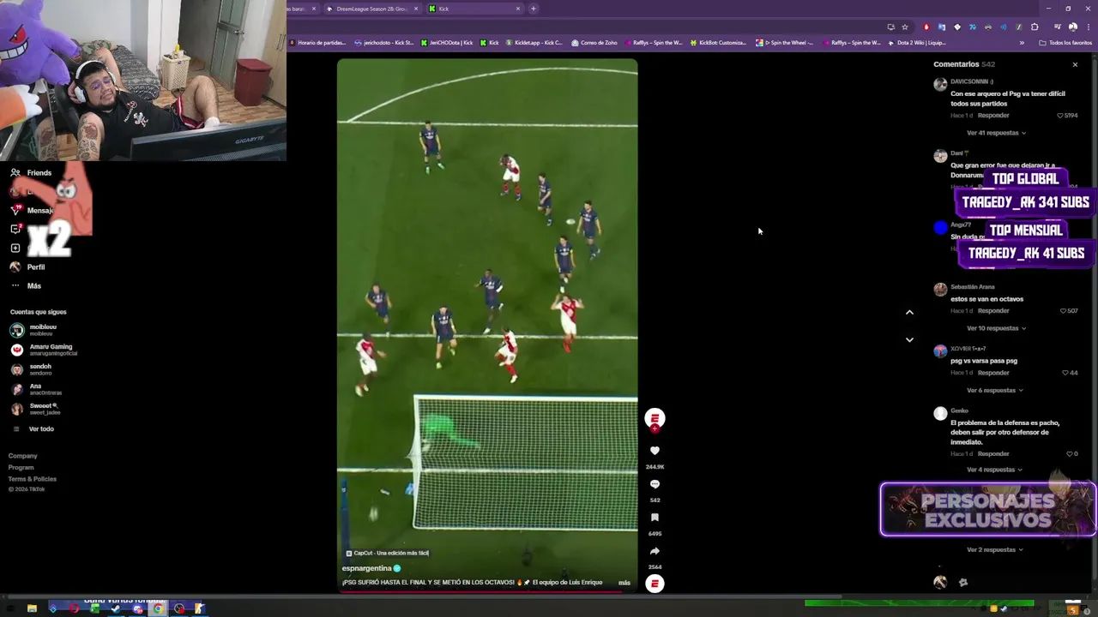Click espnargentina username under video
This screenshot has height=617, width=1098.
click(366, 568)
